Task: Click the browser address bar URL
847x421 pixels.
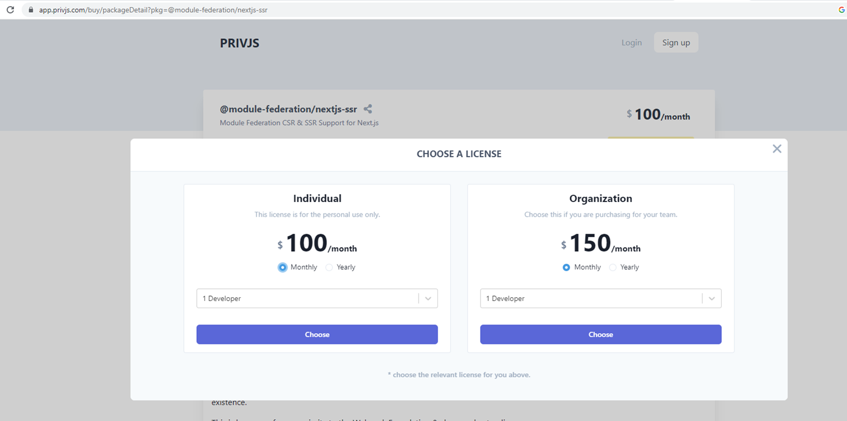Action: click(x=153, y=10)
